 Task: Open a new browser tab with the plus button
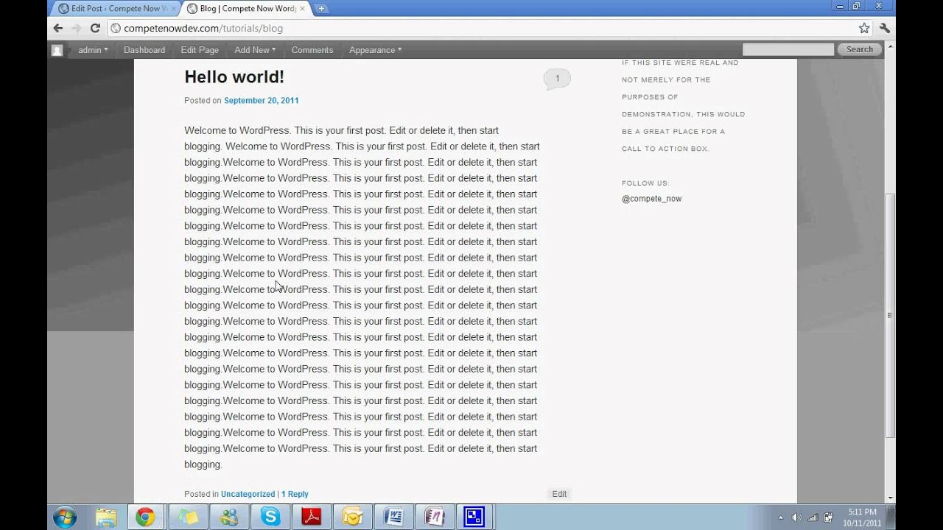321,8
